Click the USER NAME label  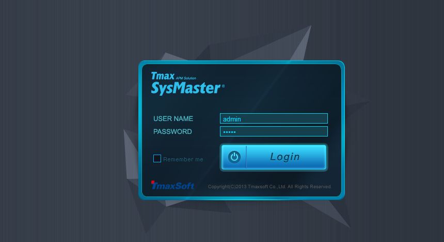[x=173, y=118]
